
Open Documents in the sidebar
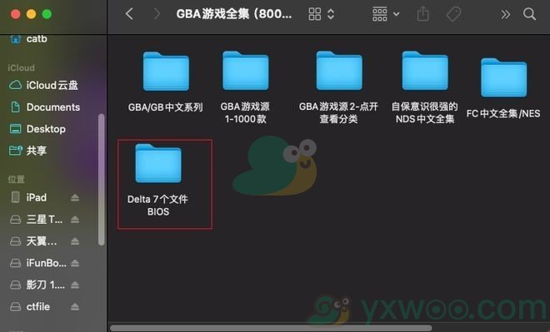pyautogui.click(x=45, y=107)
